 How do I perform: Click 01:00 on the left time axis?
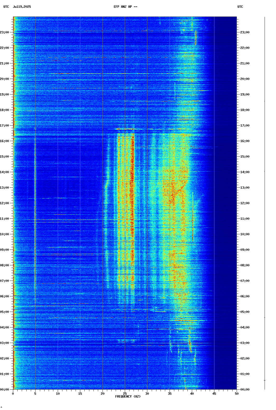click(x=4, y=374)
